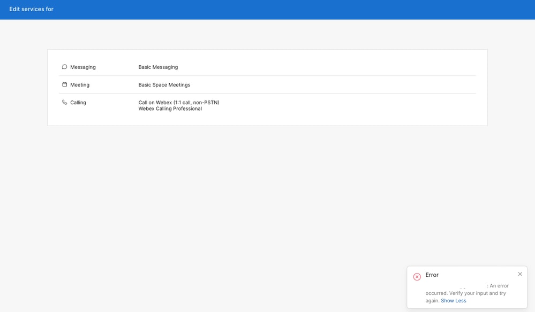This screenshot has height=312, width=535.
Task: Select the Calling row label
Action: [x=78, y=103]
